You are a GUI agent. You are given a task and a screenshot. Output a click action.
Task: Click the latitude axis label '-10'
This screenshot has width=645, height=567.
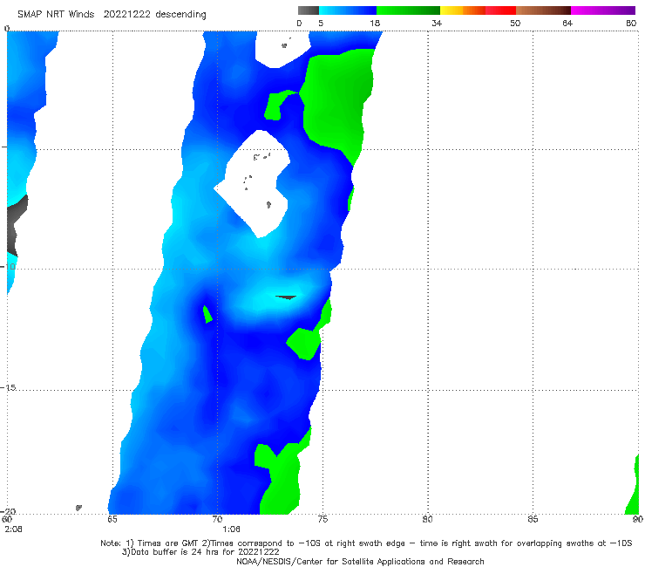8,266
